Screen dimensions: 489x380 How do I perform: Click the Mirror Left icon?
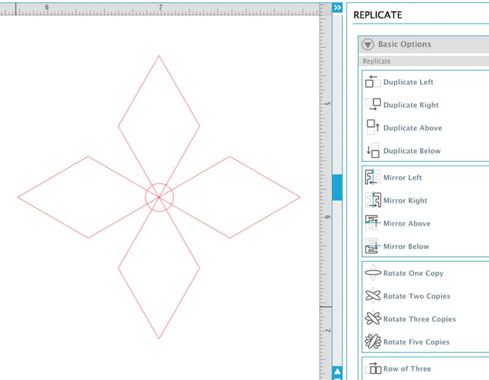tap(373, 177)
